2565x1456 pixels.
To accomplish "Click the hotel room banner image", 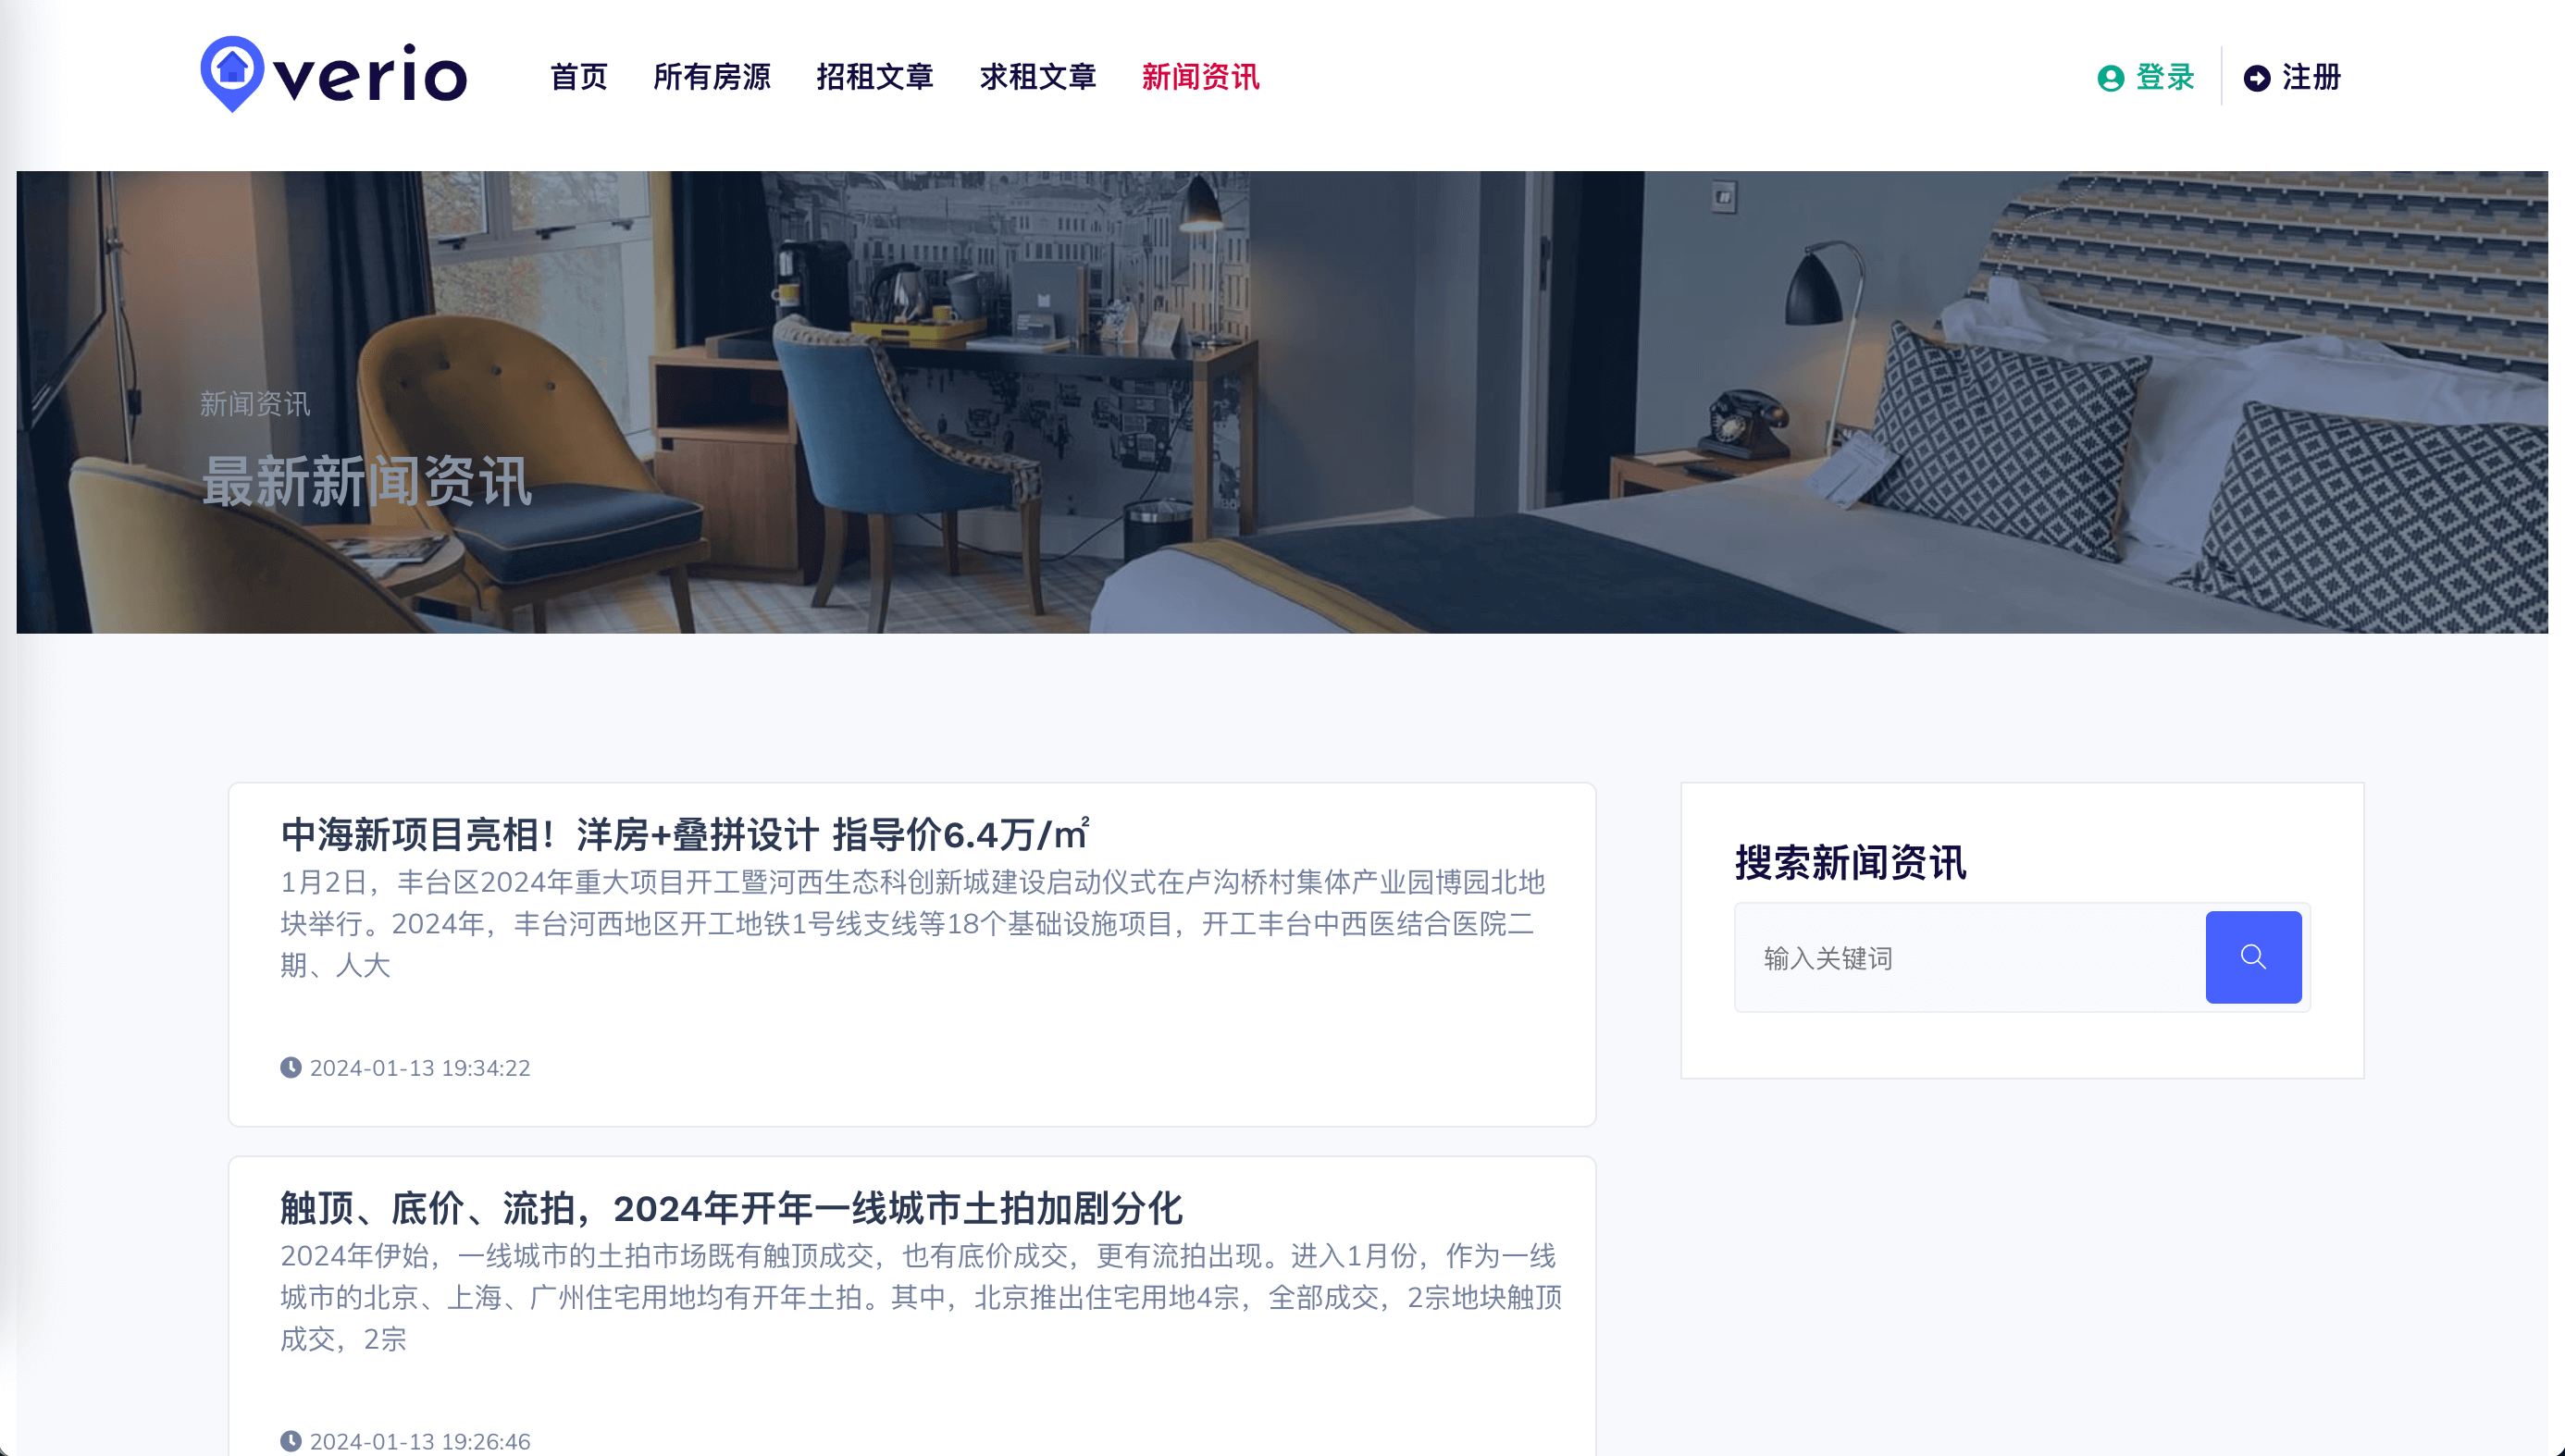I will coord(1282,402).
